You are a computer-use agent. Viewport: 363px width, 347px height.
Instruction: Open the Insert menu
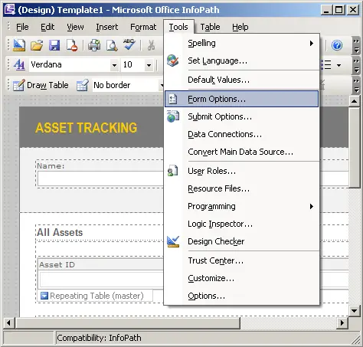pyautogui.click(x=107, y=27)
